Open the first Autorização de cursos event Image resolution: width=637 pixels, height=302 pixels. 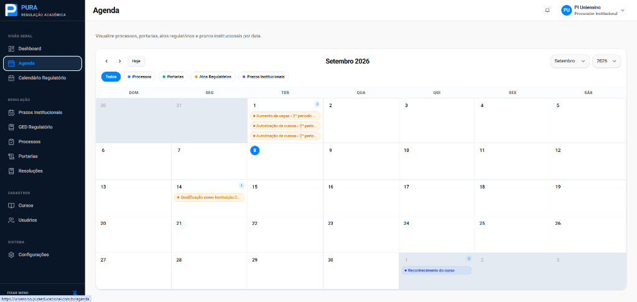click(x=285, y=126)
